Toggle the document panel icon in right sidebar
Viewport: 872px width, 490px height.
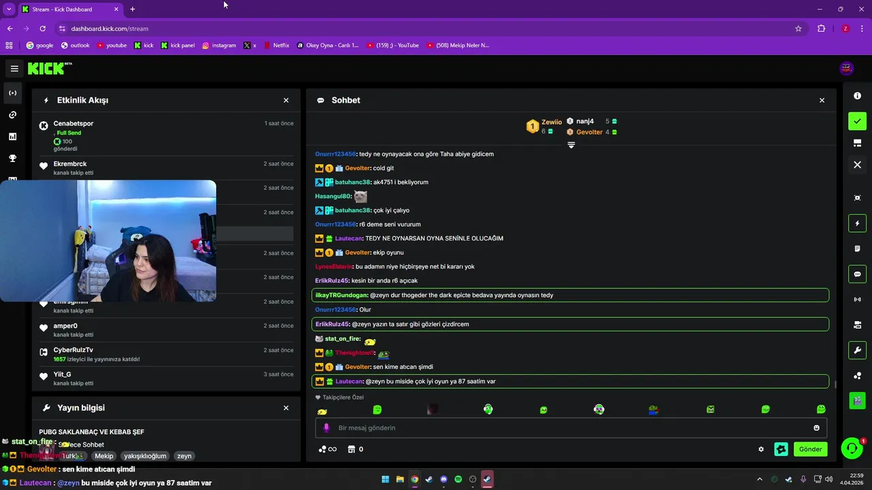coord(857,248)
